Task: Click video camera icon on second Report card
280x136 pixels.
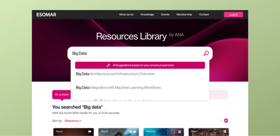Action: (135, 132)
